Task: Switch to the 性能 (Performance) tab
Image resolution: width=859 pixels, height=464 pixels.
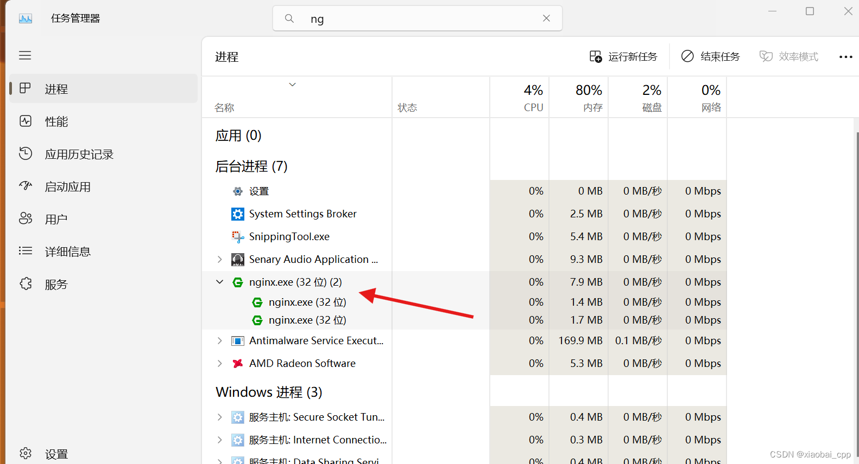Action: (104, 121)
